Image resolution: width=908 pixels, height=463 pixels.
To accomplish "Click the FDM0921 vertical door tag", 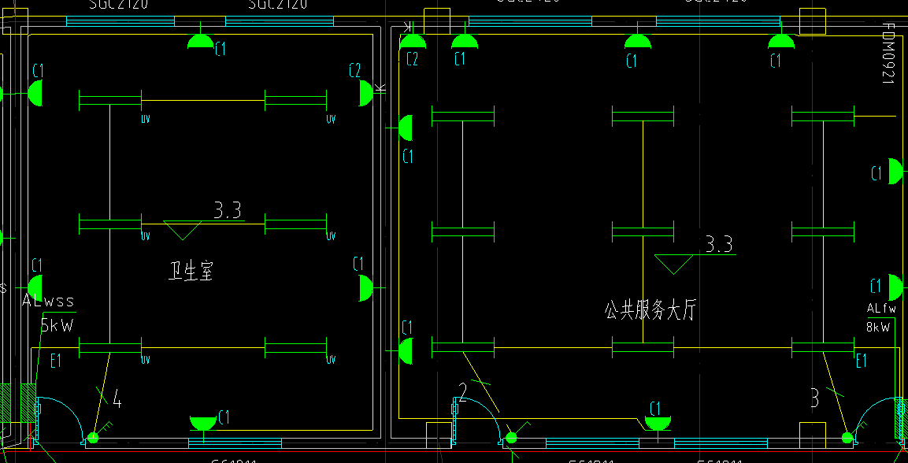I will 888,54.
